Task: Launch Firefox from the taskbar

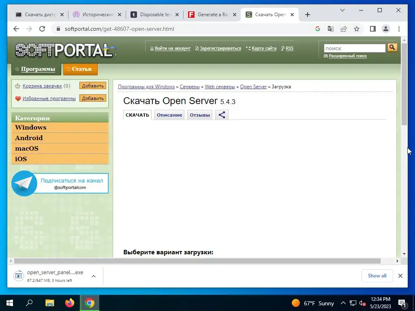Action: [70, 303]
